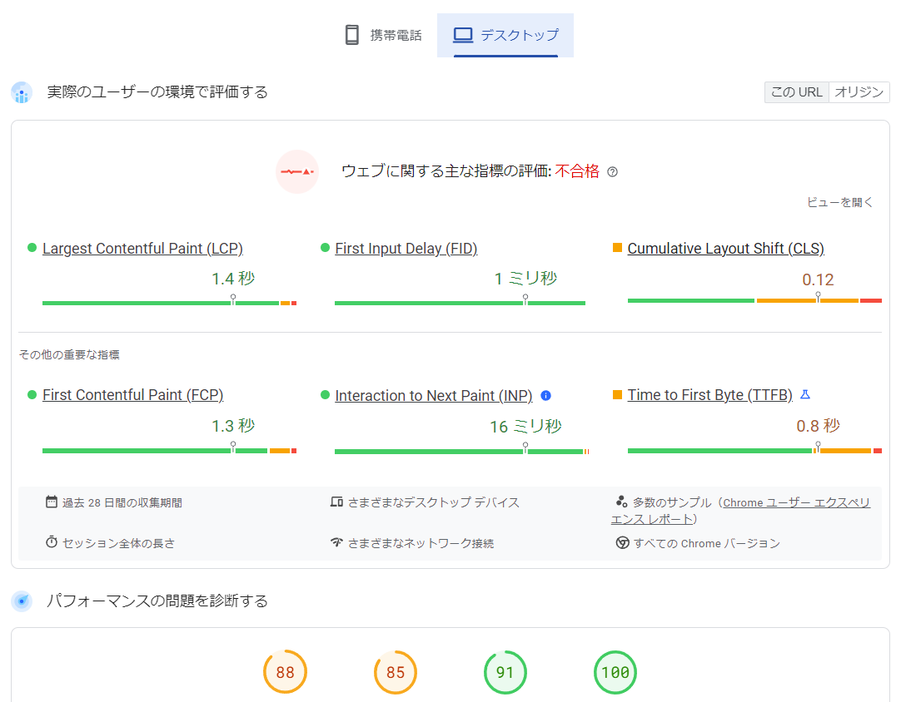Click the FCP distribution bar

pyautogui.click(x=170, y=451)
